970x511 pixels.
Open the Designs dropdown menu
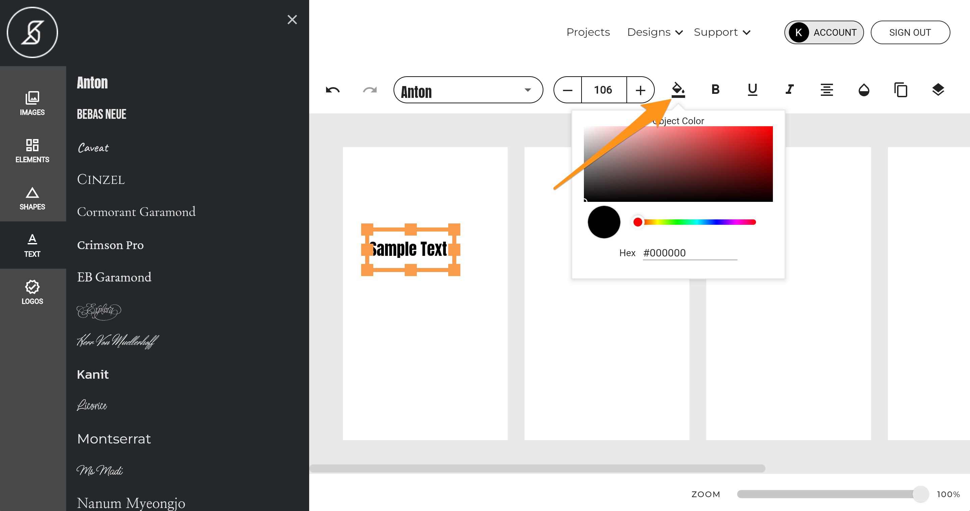[x=654, y=32]
